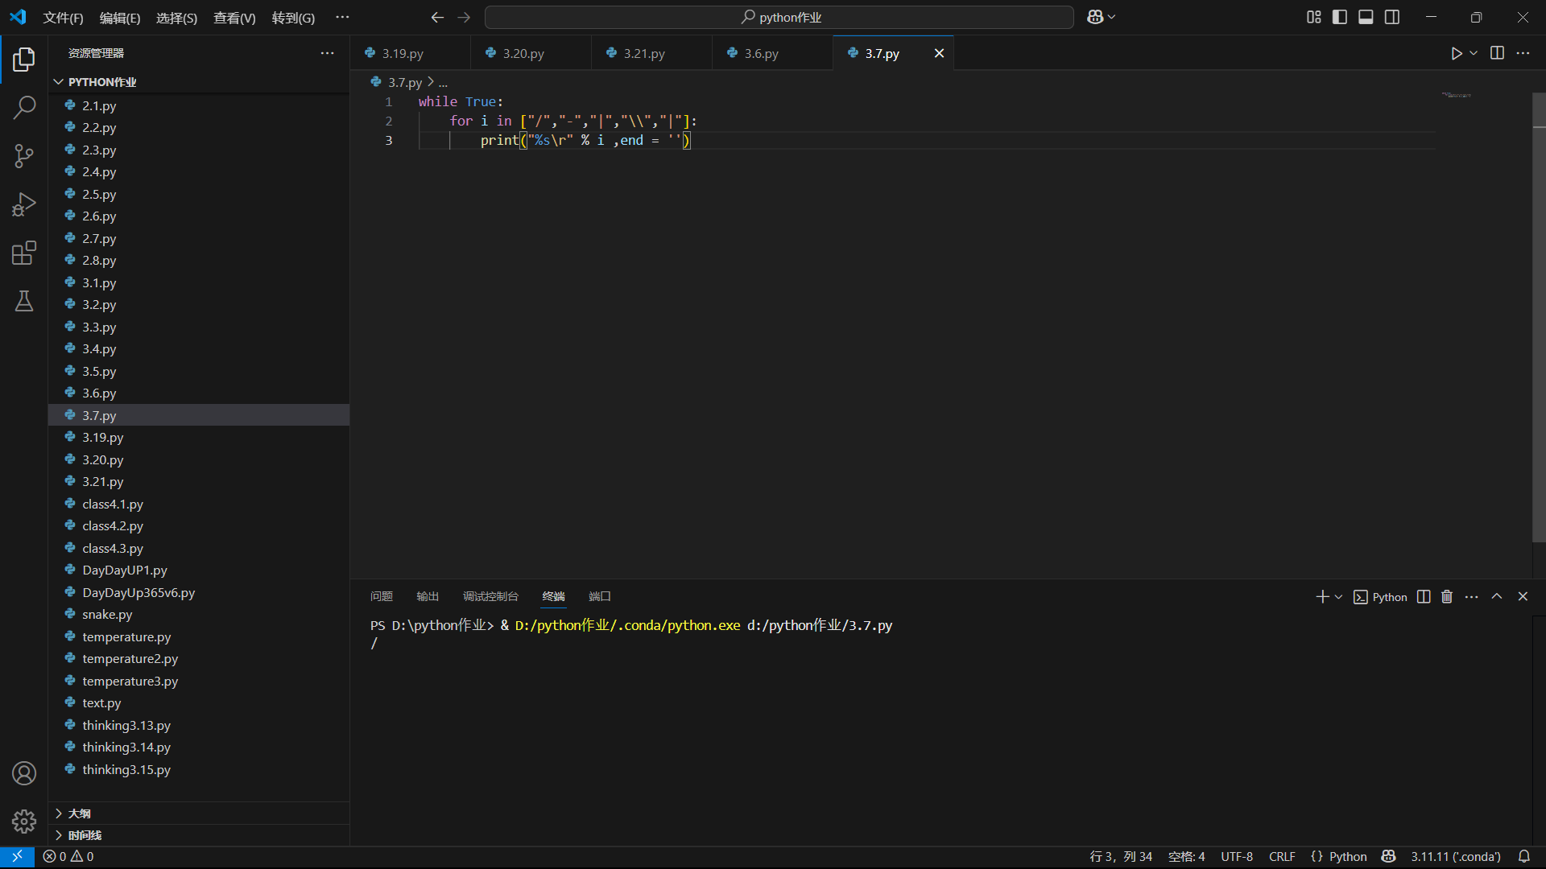Open snake.py in the explorer
The image size is (1546, 869).
click(107, 614)
